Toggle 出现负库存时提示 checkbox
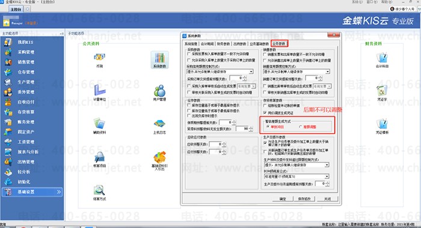421x228 pixels. [x=189, y=116]
